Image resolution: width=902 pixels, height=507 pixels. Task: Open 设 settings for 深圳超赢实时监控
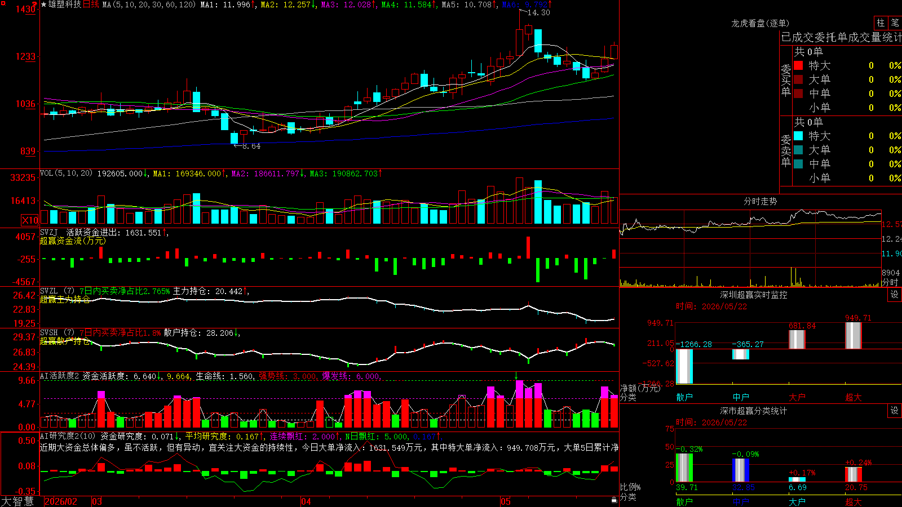click(x=895, y=295)
